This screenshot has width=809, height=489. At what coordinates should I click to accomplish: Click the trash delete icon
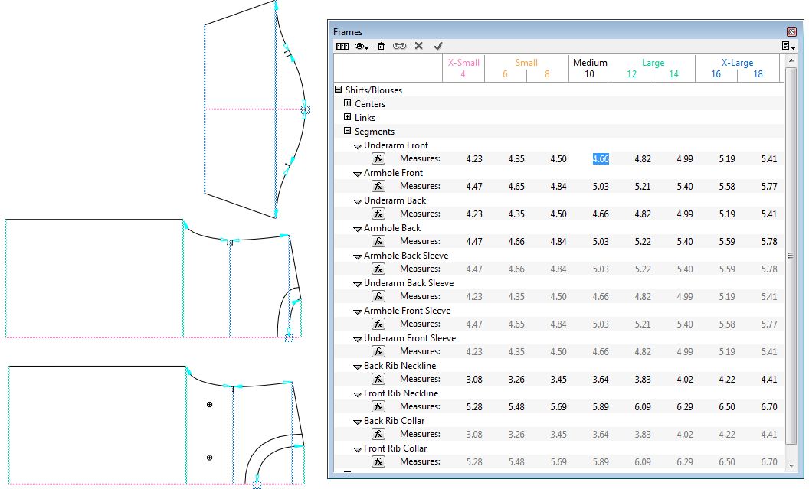pyautogui.click(x=381, y=47)
